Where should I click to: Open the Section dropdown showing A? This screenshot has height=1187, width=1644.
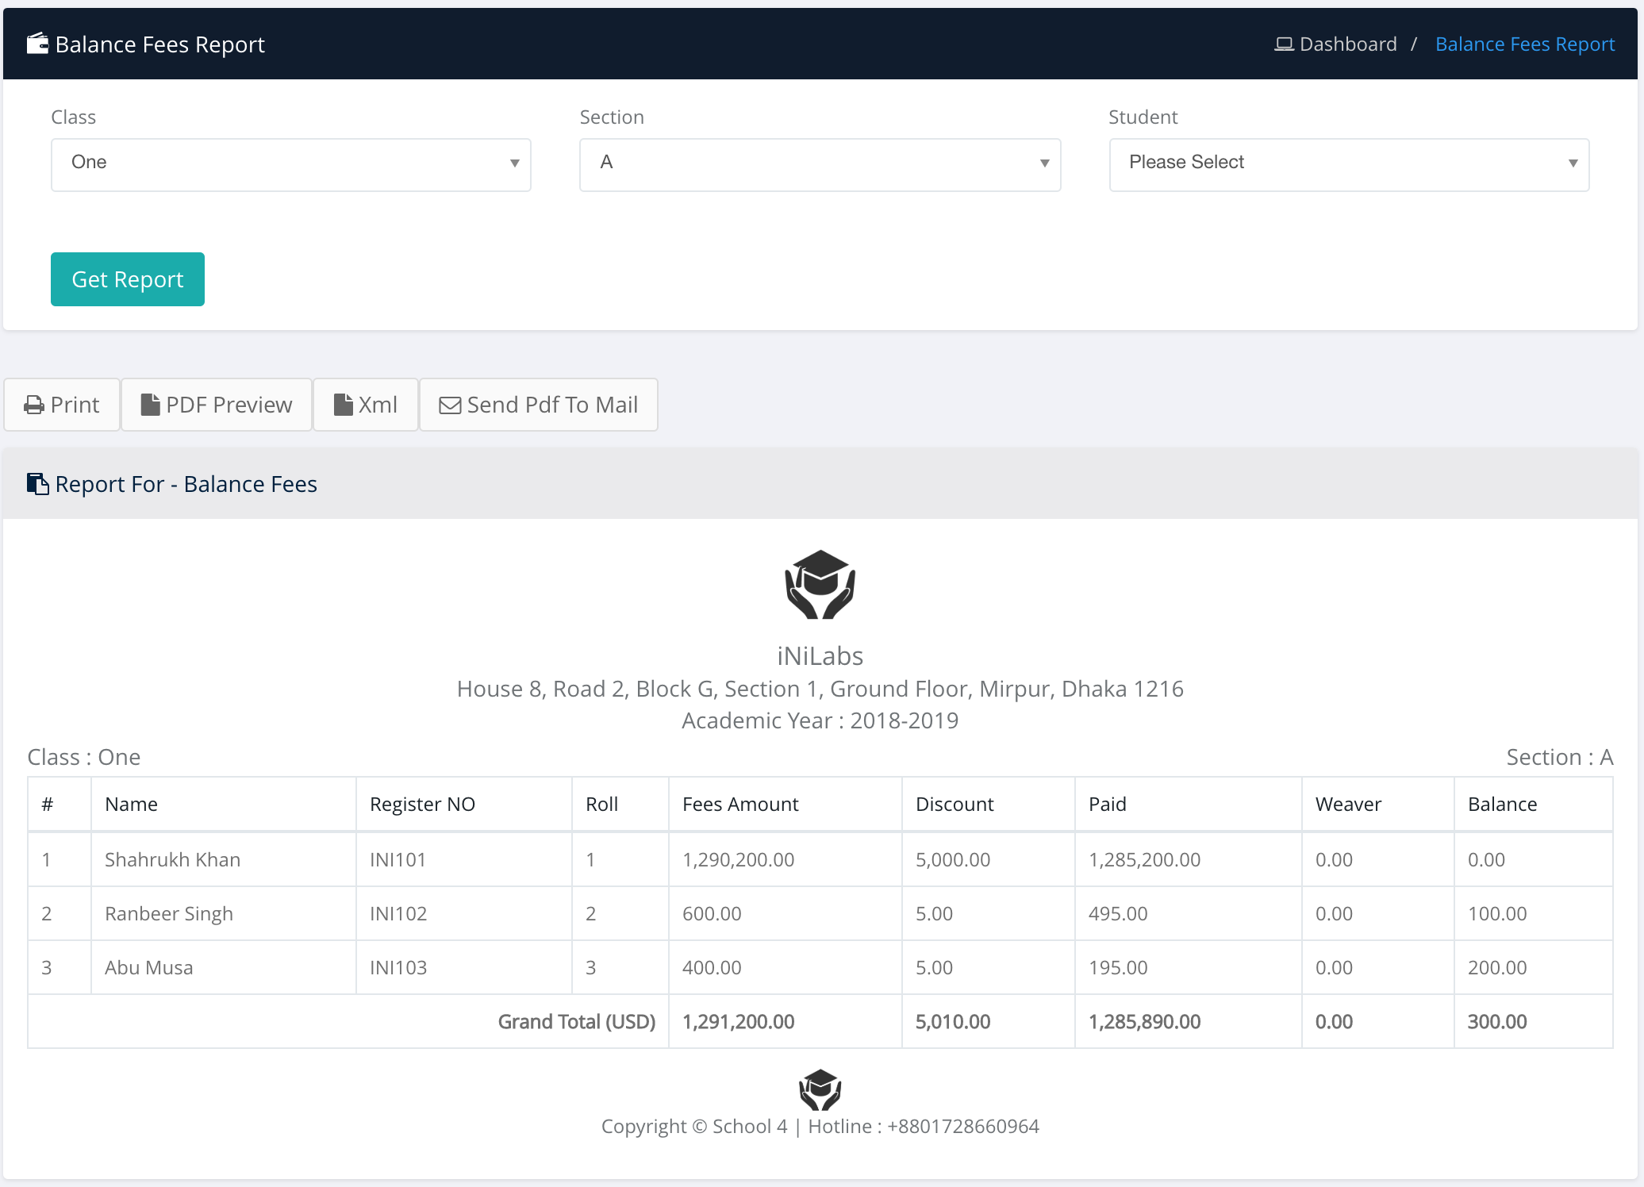[820, 164]
